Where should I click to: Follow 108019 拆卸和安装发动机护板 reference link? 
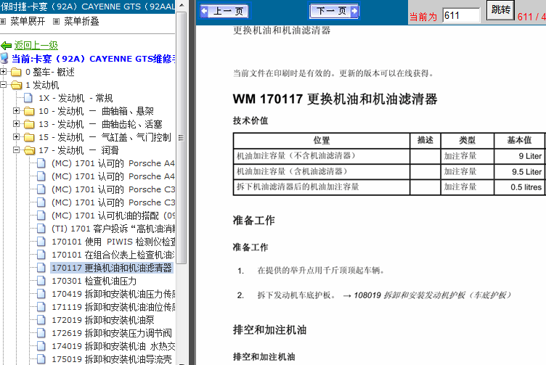[x=433, y=295]
